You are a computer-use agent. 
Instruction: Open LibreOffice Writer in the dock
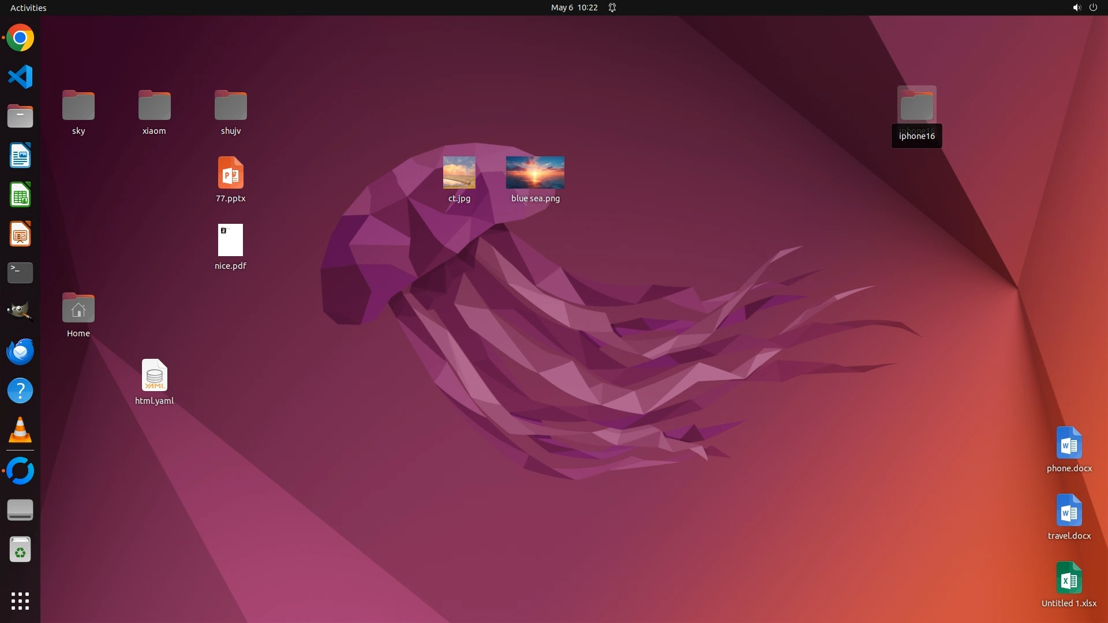point(20,156)
